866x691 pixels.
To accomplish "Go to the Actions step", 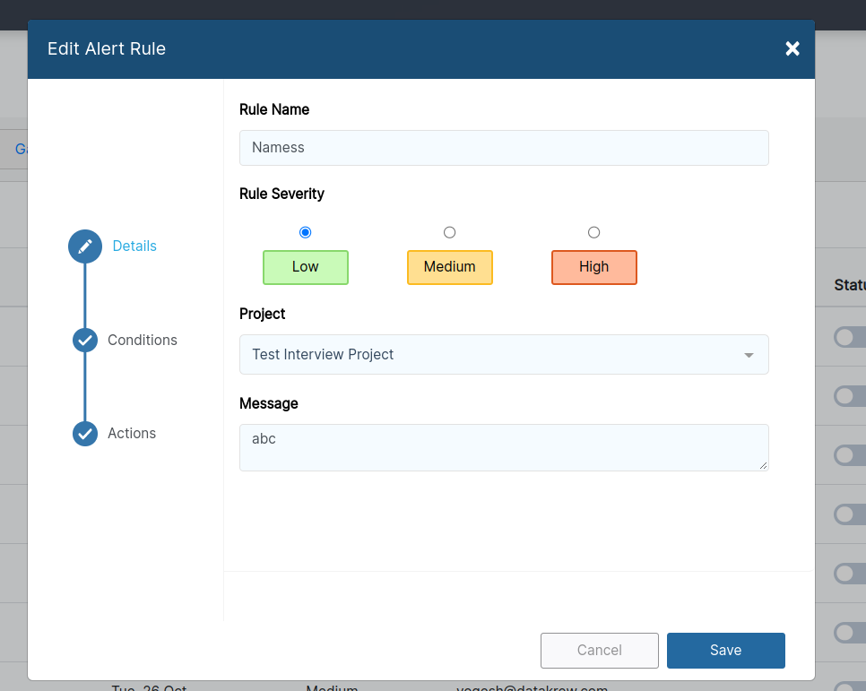I will [x=132, y=433].
